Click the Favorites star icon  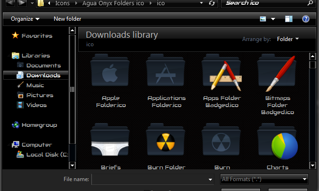click(x=15, y=35)
